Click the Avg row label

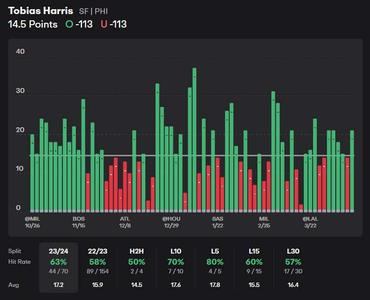click(14, 285)
